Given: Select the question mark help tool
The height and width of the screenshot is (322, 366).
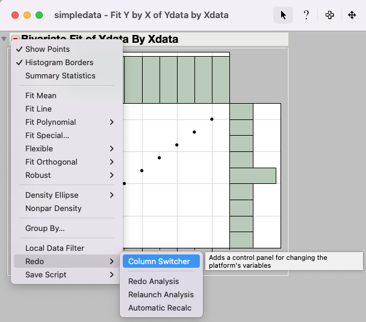Looking at the screenshot, I should point(306,15).
